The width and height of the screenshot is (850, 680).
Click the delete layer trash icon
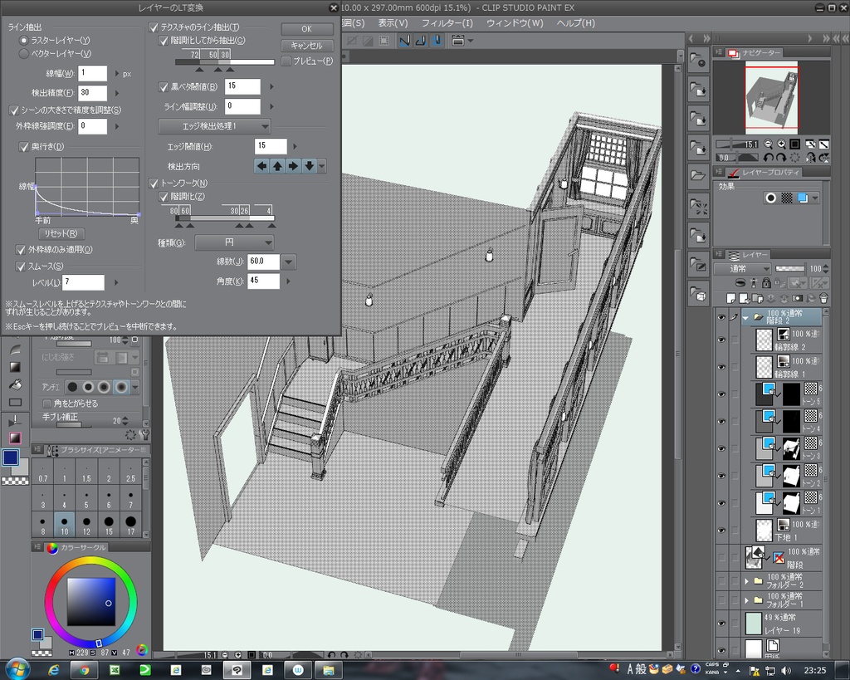point(823,298)
